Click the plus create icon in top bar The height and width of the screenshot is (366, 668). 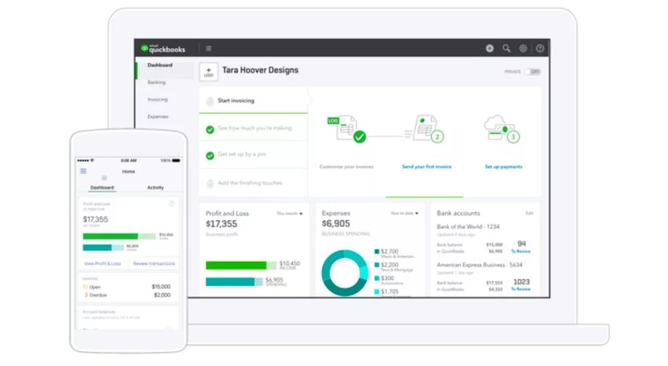coord(490,48)
